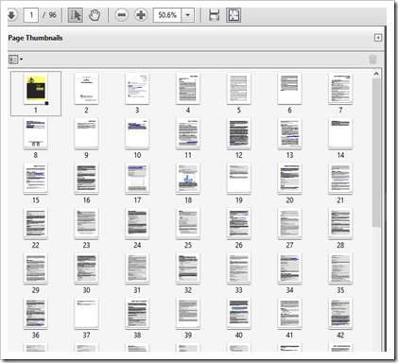398x363 pixels.
Task: Click the fit width scrolling icon
Action: [x=215, y=15]
